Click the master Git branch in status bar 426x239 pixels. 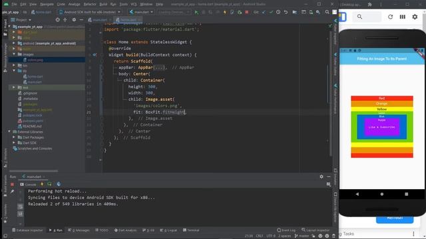[302, 236]
